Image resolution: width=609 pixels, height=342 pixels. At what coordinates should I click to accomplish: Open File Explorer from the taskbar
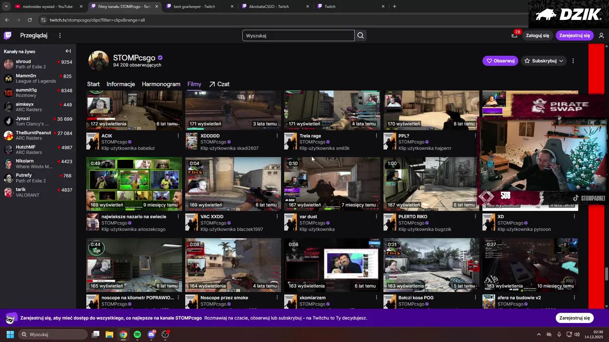tap(109, 334)
